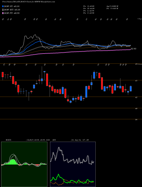Click the 'Pre O: 43.03' open value
Screen dimensions: 142x187
coord(89,6)
